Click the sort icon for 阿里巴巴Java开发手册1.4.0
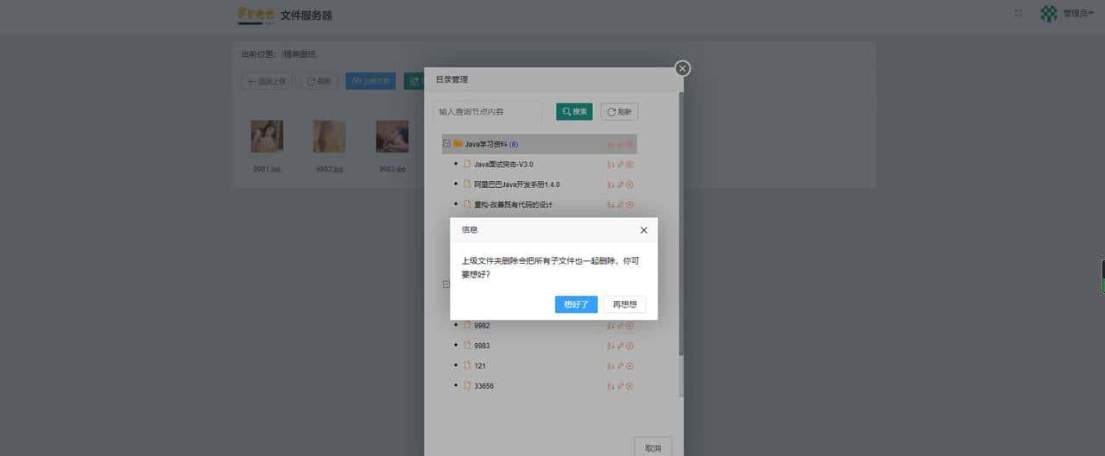This screenshot has height=456, width=1105. click(x=610, y=184)
